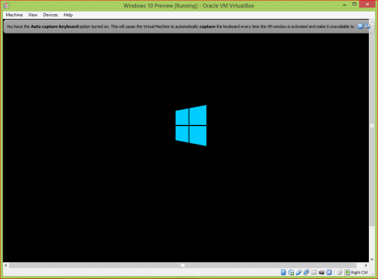Open the Machine menu
Screen dimensions: 378x279
tap(14, 15)
